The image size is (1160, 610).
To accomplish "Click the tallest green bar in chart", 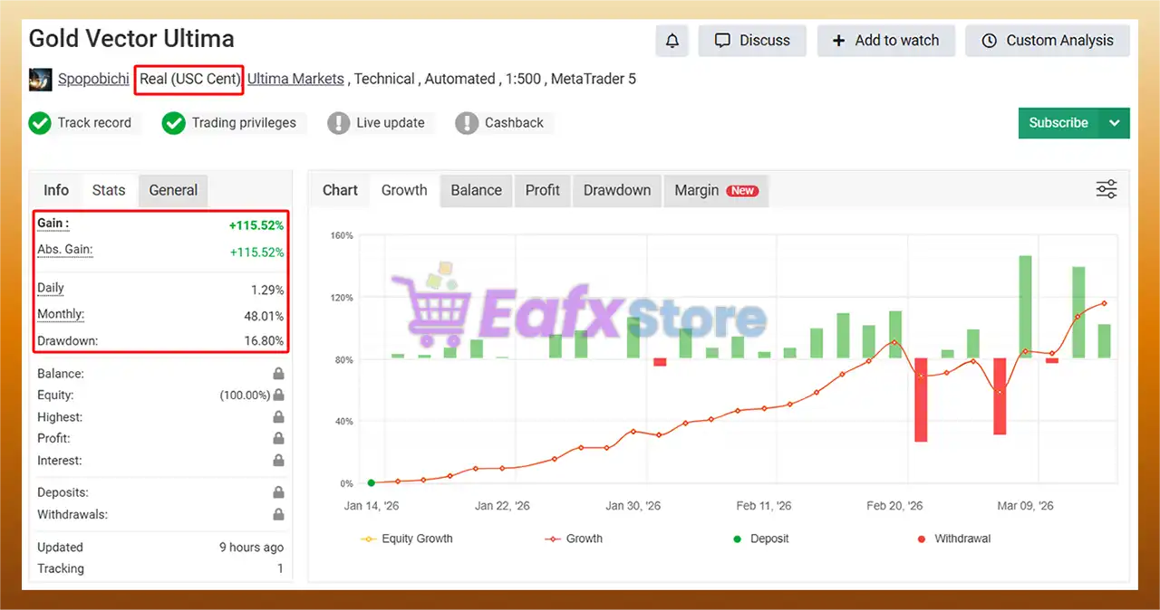I will tap(1025, 306).
